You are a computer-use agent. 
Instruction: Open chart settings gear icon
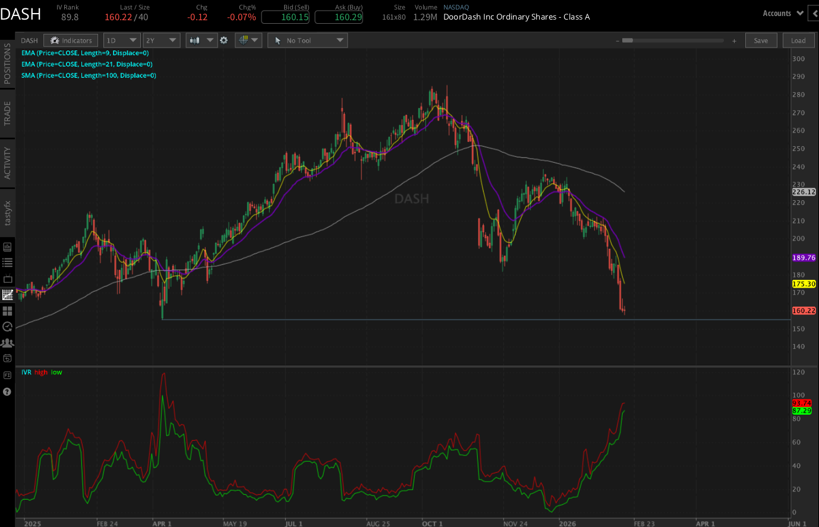[223, 40]
